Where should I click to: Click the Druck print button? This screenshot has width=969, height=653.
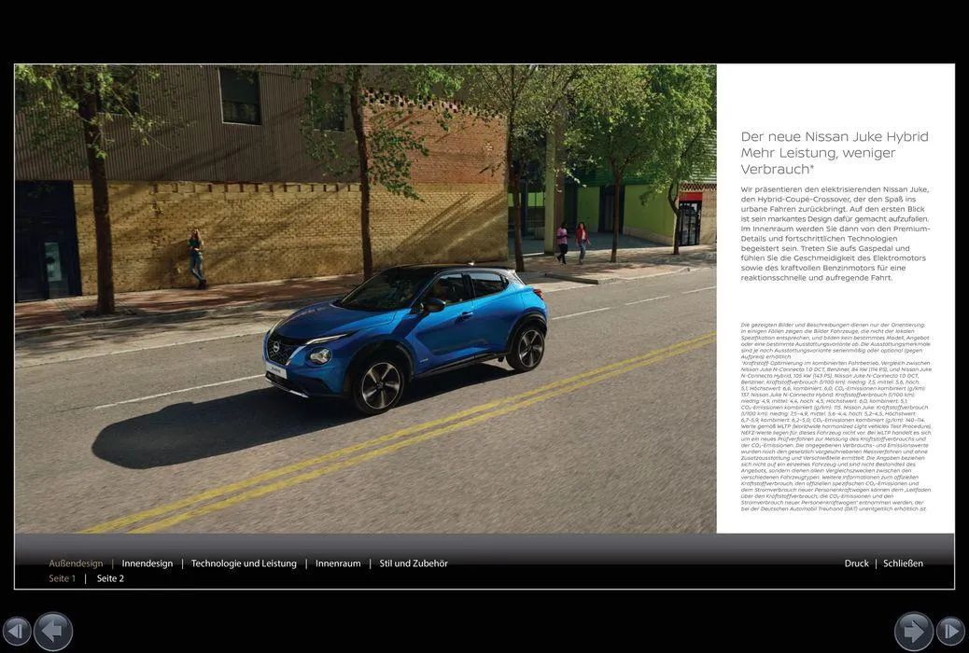pos(856,563)
